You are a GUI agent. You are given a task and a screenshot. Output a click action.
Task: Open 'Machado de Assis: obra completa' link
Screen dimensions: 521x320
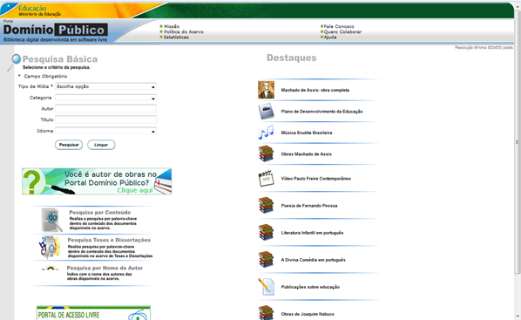[315, 90]
